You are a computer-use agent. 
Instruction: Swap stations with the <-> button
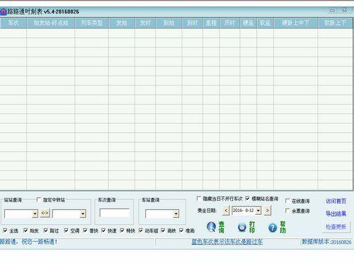click(x=45, y=213)
